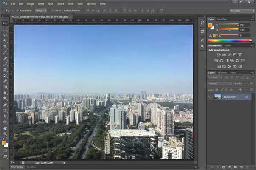Select the Pen tool

(5, 105)
